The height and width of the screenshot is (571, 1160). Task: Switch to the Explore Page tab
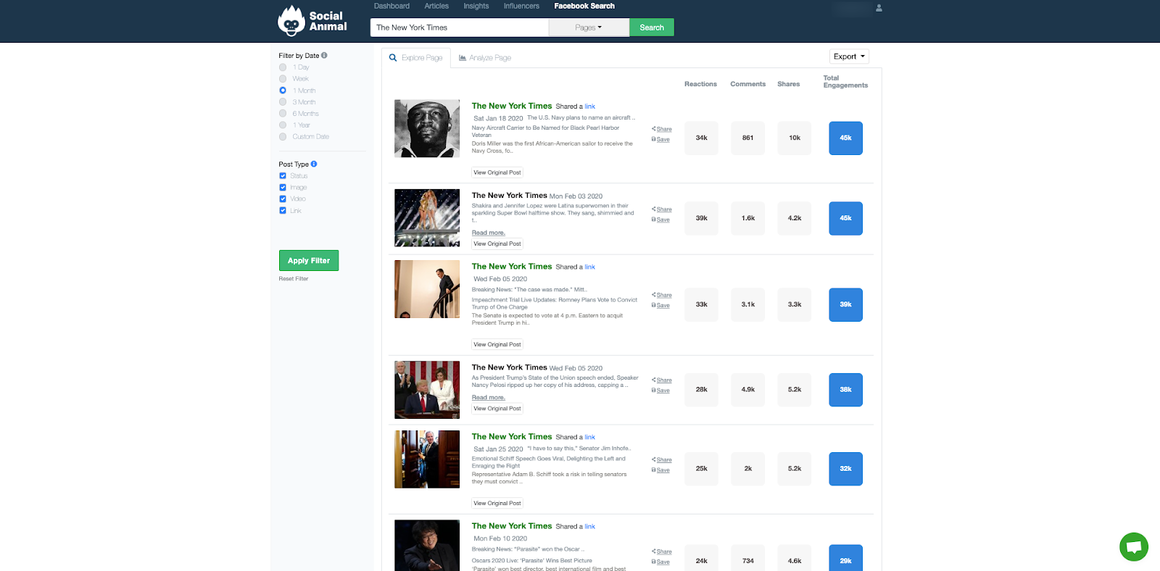[x=416, y=58]
